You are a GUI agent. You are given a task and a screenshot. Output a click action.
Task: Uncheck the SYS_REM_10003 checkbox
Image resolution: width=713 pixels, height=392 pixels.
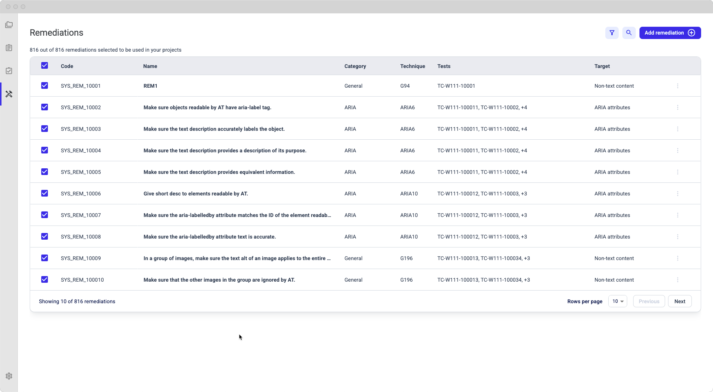[x=45, y=129]
